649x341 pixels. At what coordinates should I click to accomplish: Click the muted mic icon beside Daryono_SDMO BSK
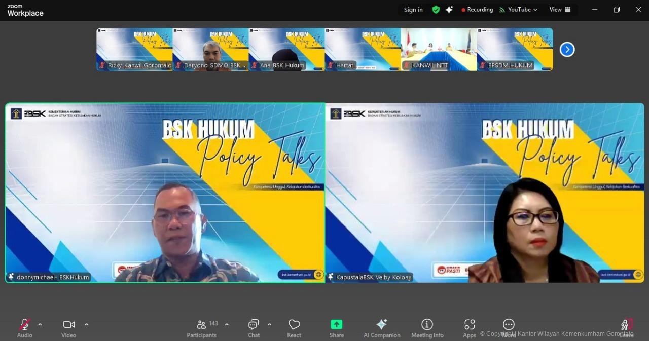[x=178, y=65]
